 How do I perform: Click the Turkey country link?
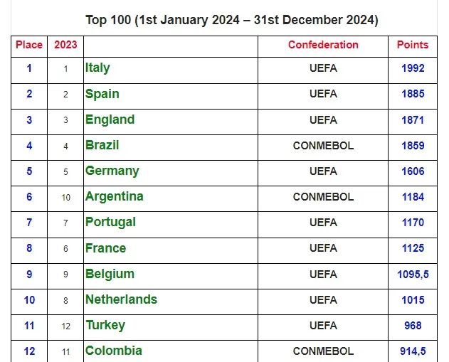[x=105, y=325]
